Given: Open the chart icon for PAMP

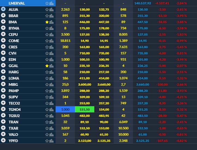Looking at the screenshot, I should click(x=51, y=91).
